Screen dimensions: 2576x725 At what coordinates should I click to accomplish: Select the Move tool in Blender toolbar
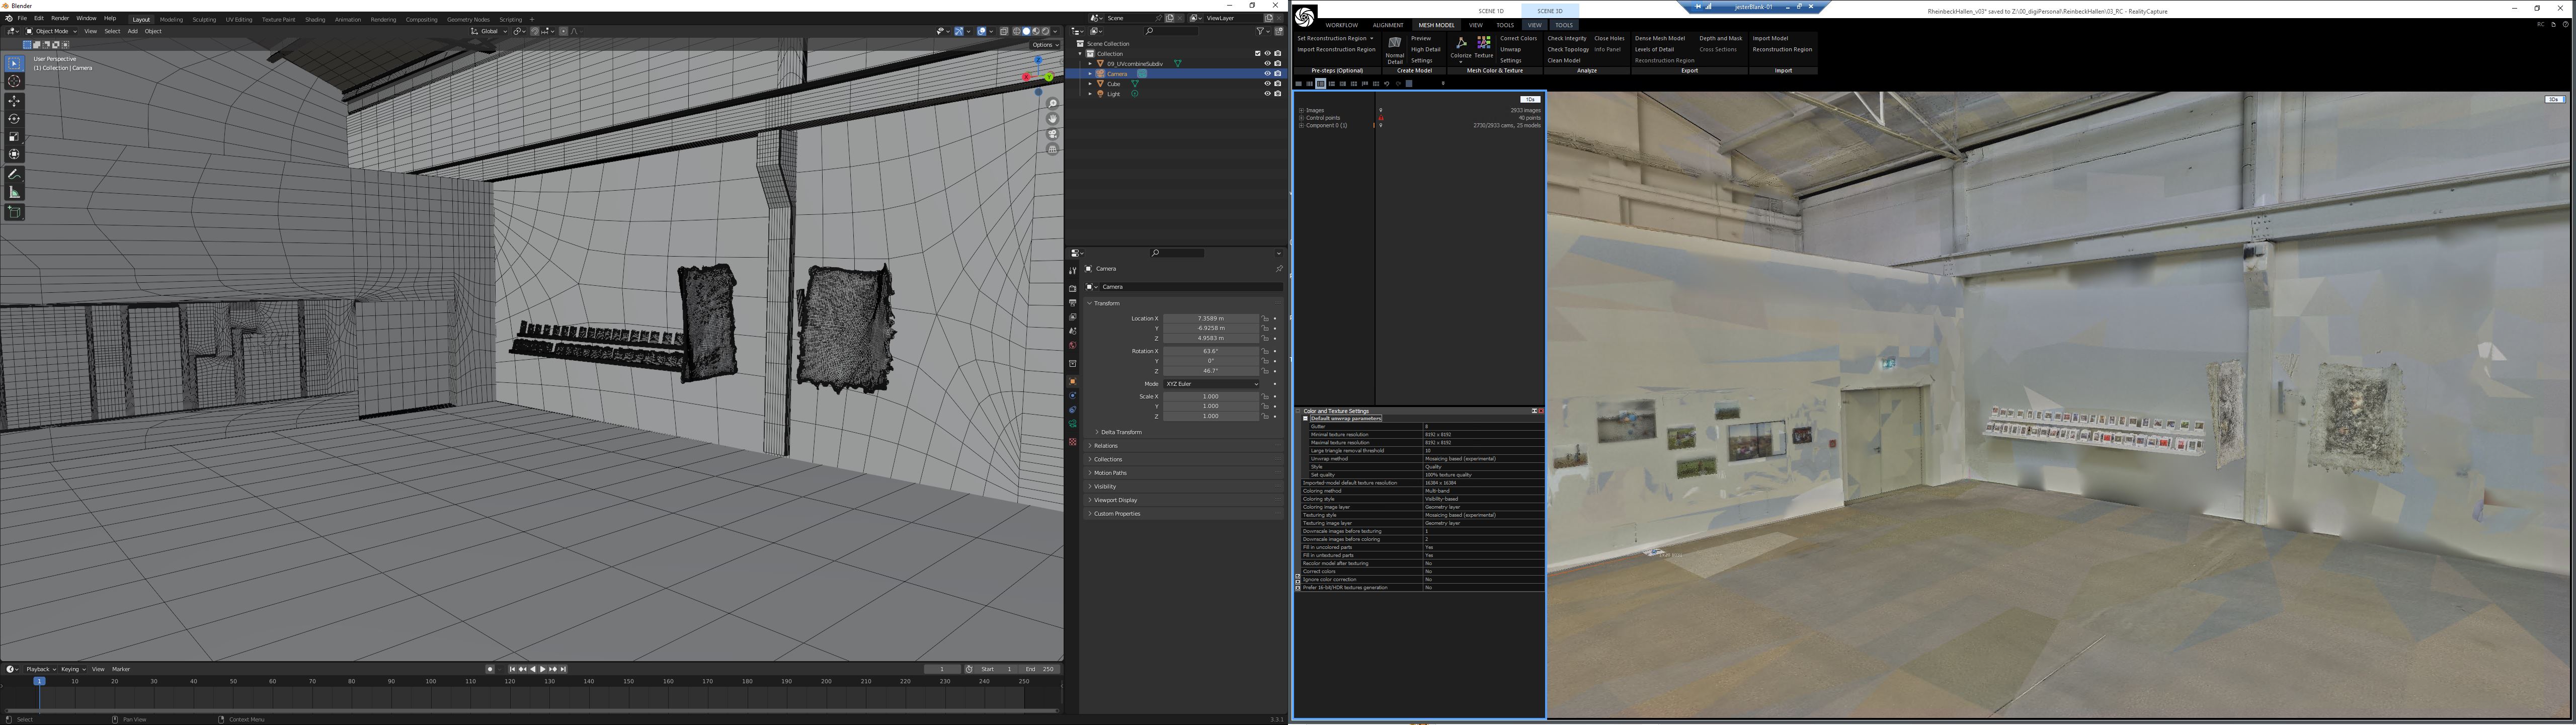tap(14, 100)
